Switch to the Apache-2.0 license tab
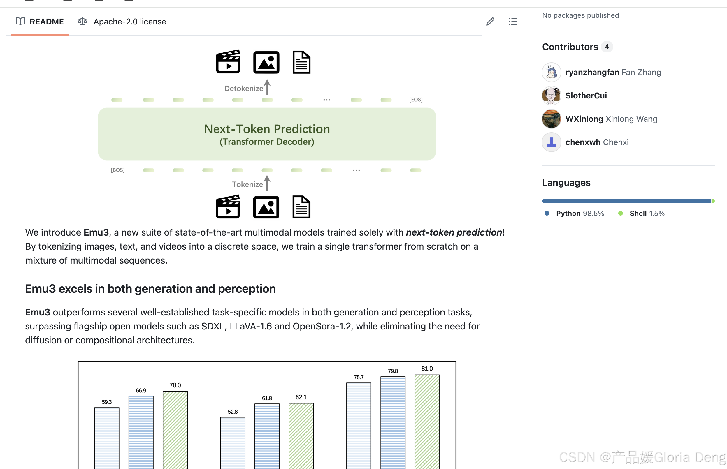Image resolution: width=727 pixels, height=469 pixels. point(122,22)
